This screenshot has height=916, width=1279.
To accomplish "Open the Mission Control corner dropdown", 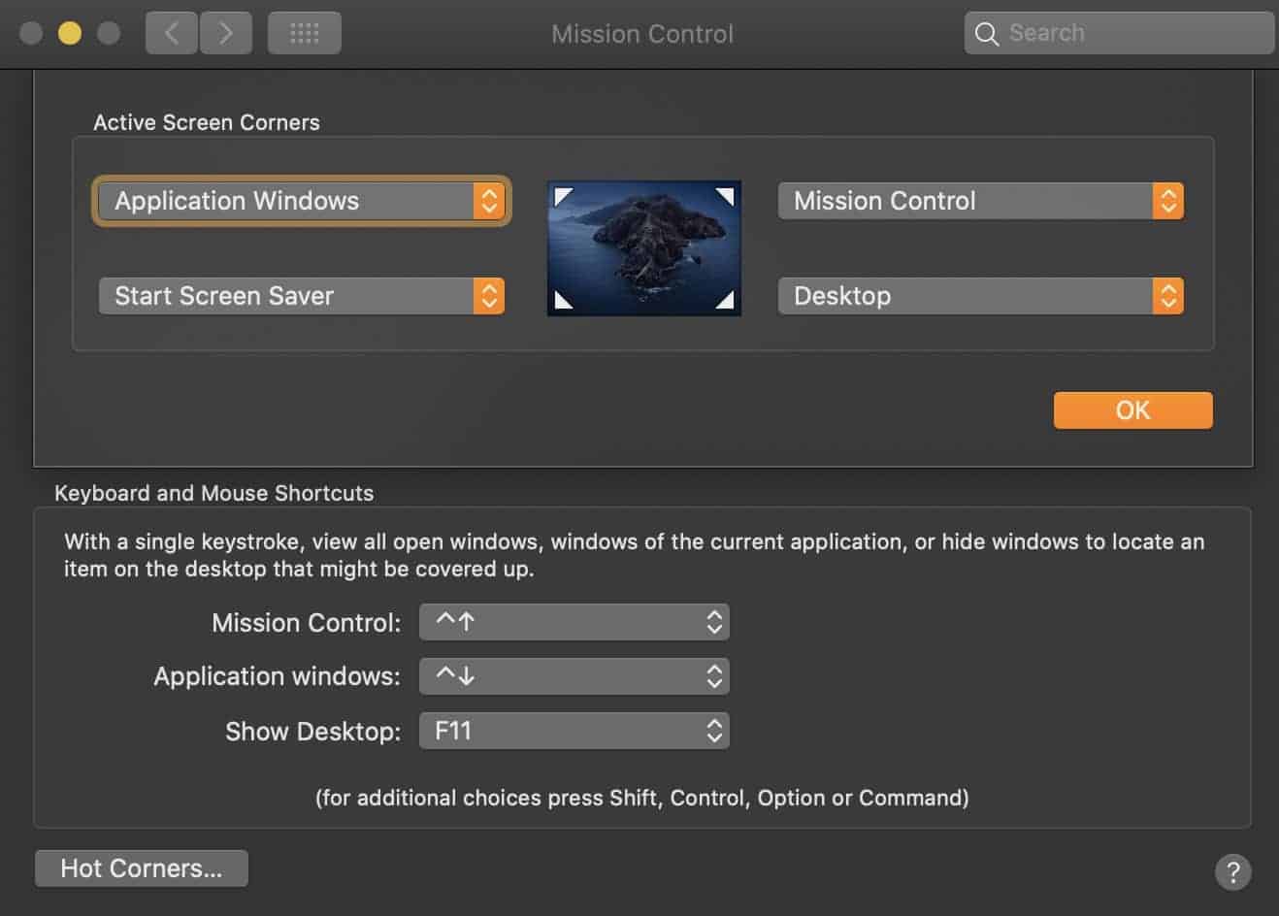I will (980, 201).
